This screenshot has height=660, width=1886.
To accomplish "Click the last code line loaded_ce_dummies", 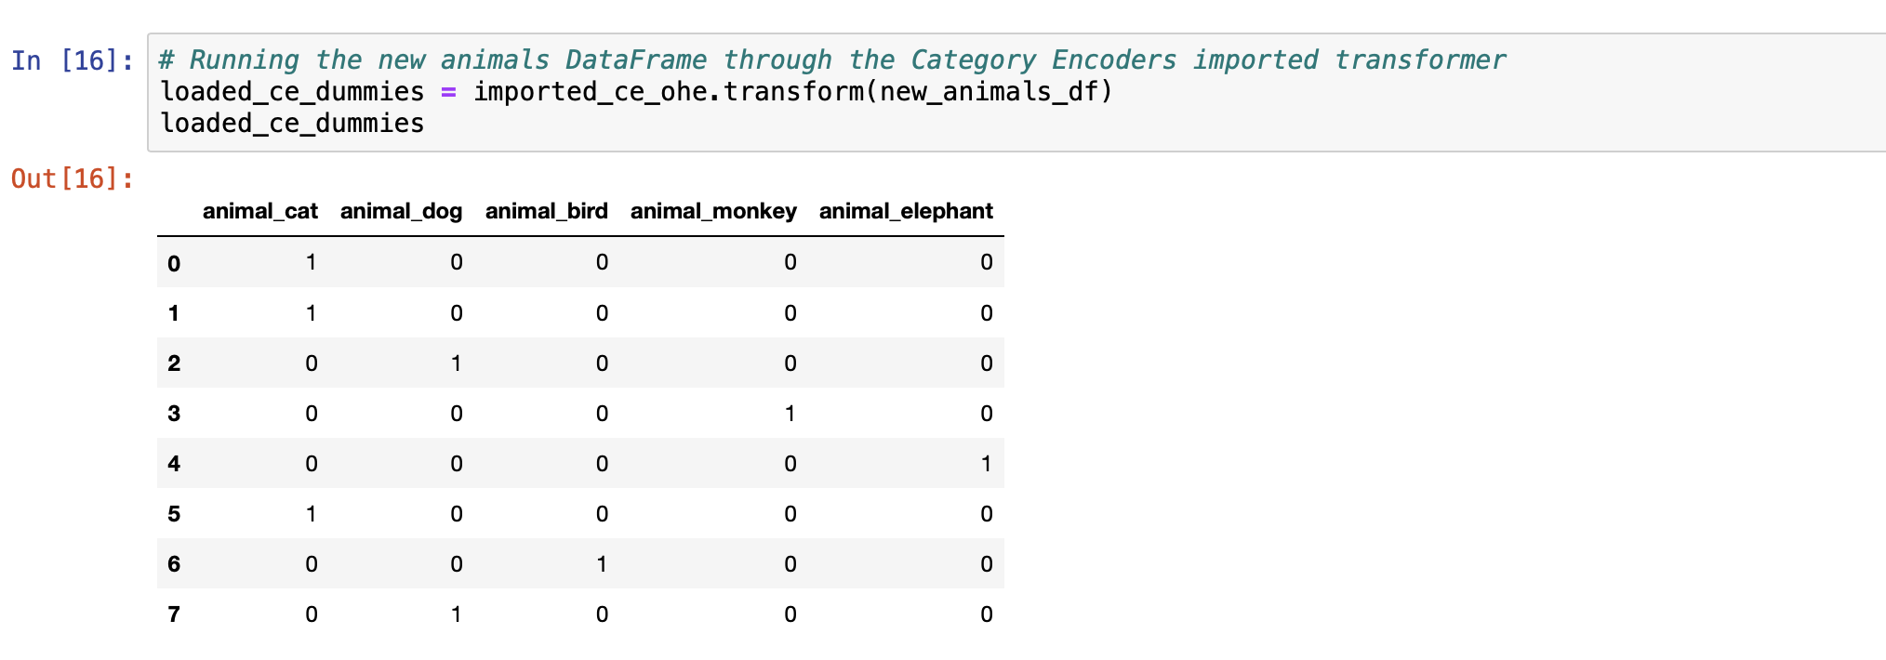I will click(x=292, y=124).
